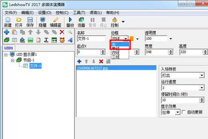Click the gray up arrow above the LED1 tree

pyautogui.click(x=30, y=32)
